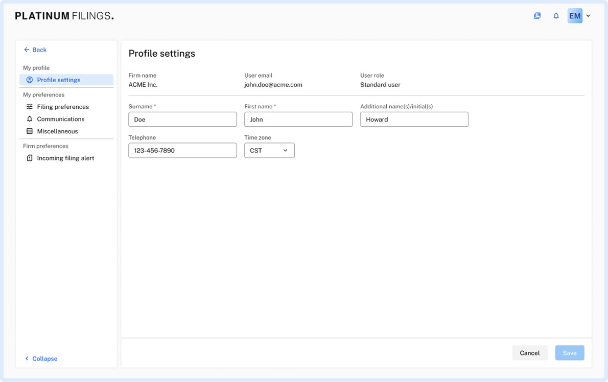Click the Collapse chevron icon

pyautogui.click(x=27, y=359)
